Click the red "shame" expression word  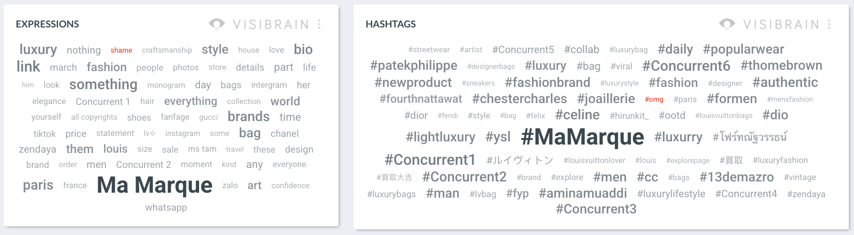pos(121,50)
